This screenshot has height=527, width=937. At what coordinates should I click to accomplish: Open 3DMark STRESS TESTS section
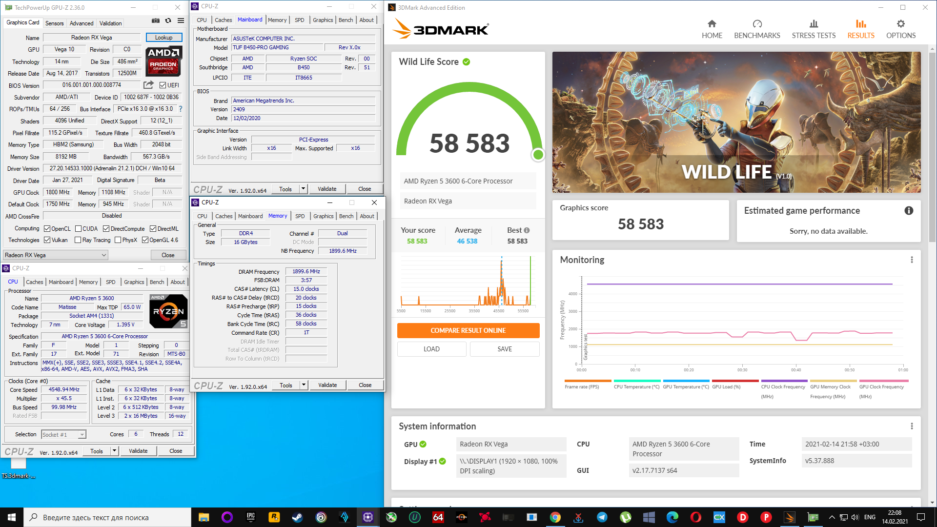pos(814,29)
